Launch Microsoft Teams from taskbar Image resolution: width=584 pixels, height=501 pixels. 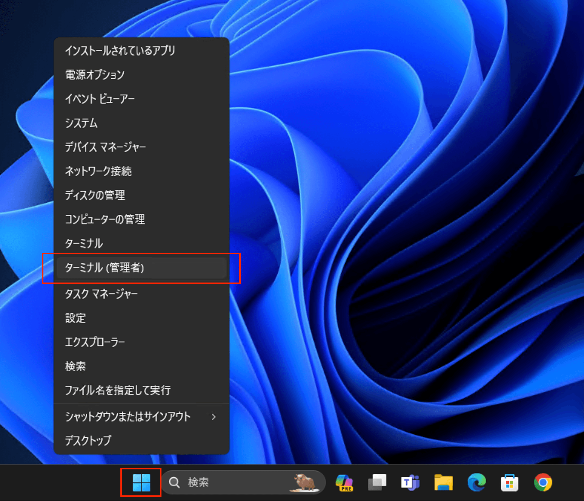pyautogui.click(x=410, y=483)
